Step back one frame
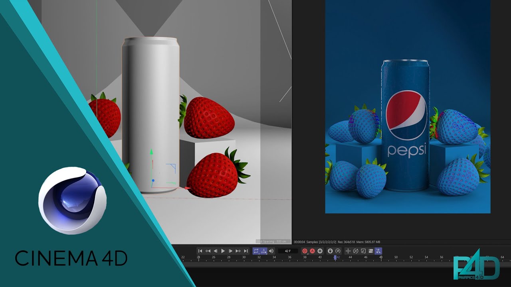The height and width of the screenshot is (287, 511). point(216,251)
